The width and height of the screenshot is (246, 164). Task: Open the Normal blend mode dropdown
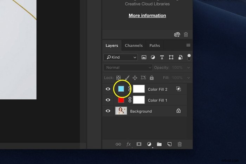(x=128, y=67)
